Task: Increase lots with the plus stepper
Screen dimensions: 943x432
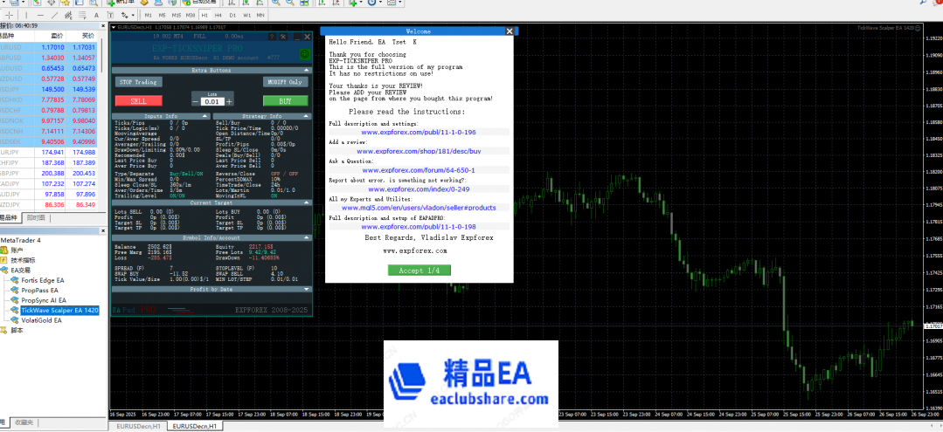Action: (x=229, y=102)
